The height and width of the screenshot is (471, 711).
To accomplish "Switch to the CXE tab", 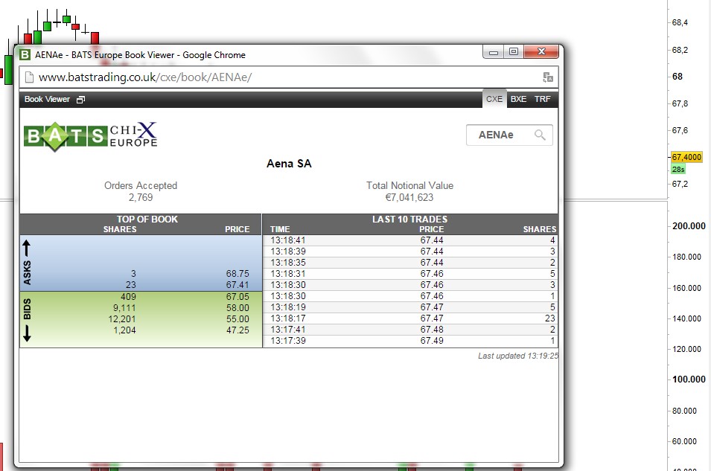I will pyautogui.click(x=494, y=99).
